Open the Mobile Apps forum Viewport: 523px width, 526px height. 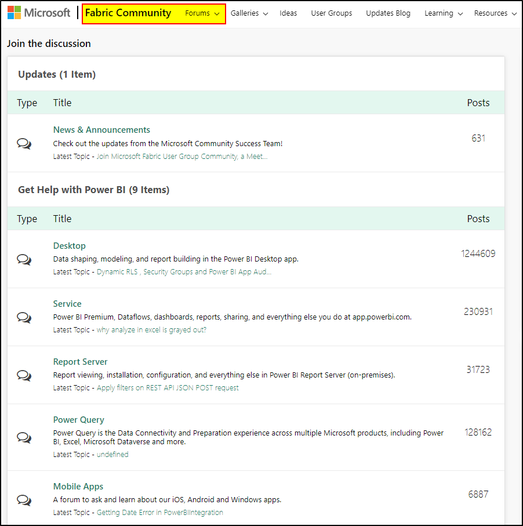[78, 487]
